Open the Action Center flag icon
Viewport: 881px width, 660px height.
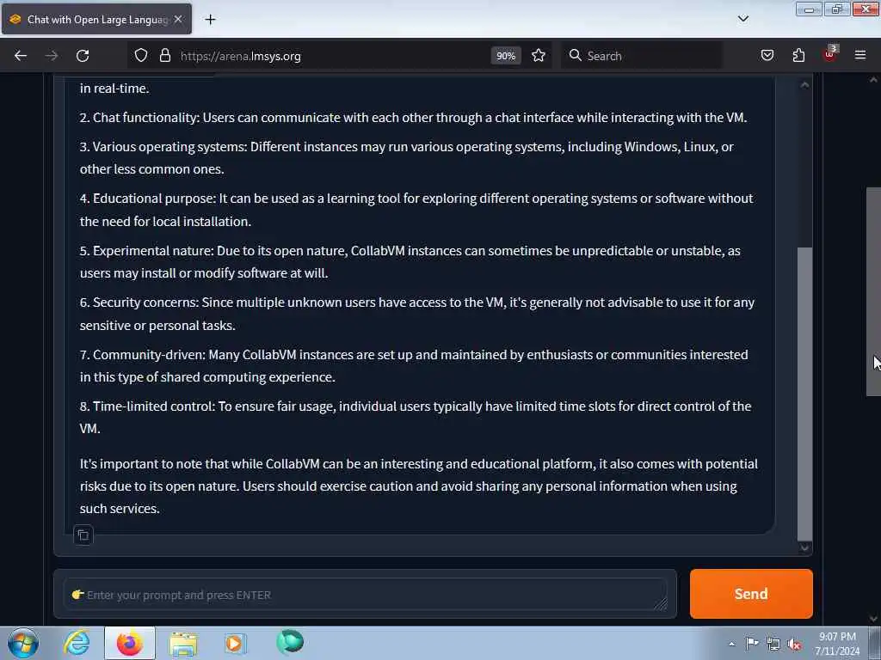(752, 644)
